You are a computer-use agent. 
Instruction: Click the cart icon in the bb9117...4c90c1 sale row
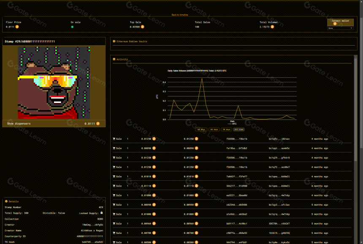click(x=114, y=223)
